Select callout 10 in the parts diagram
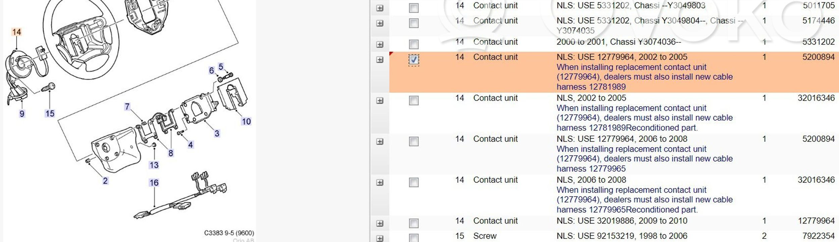Viewport: 839px width, 242px height. [246, 122]
